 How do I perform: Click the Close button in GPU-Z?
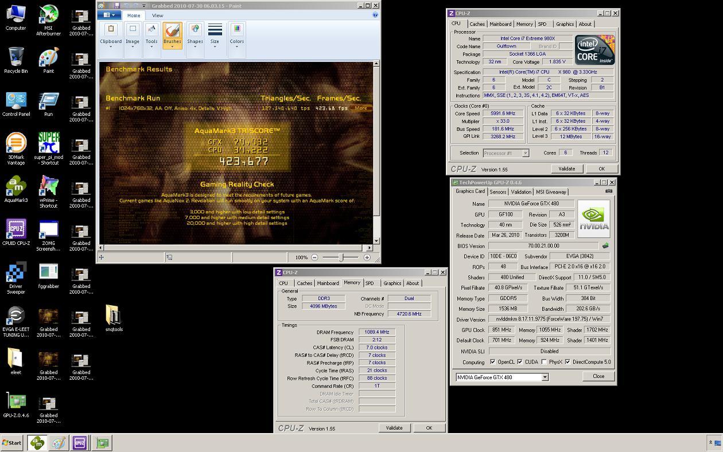point(598,376)
